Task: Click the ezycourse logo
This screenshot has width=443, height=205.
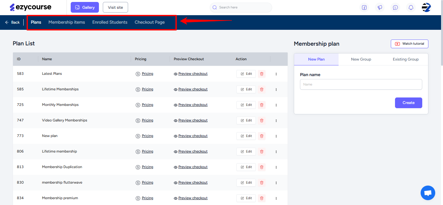Action: point(30,7)
